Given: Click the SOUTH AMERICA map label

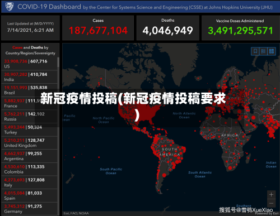Looking at the screenshot, I should pos(170,152).
